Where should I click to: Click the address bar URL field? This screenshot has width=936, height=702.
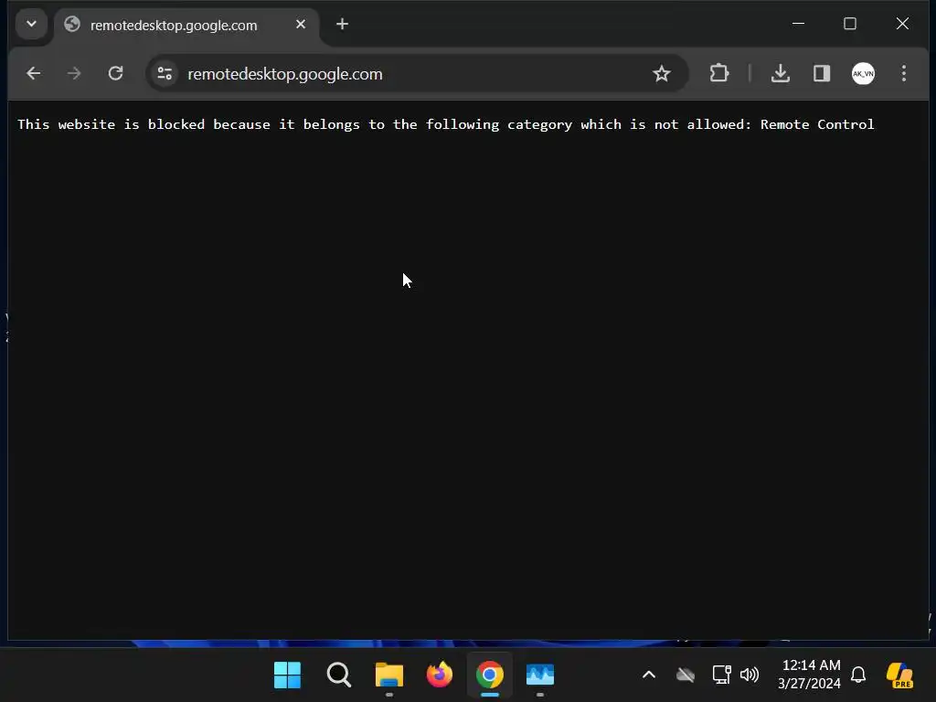click(417, 73)
